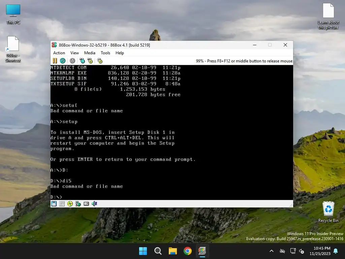The width and height of the screenshot is (345, 259).
Task: Click the CD-ROM disc status bar icon
Action: [70, 204]
